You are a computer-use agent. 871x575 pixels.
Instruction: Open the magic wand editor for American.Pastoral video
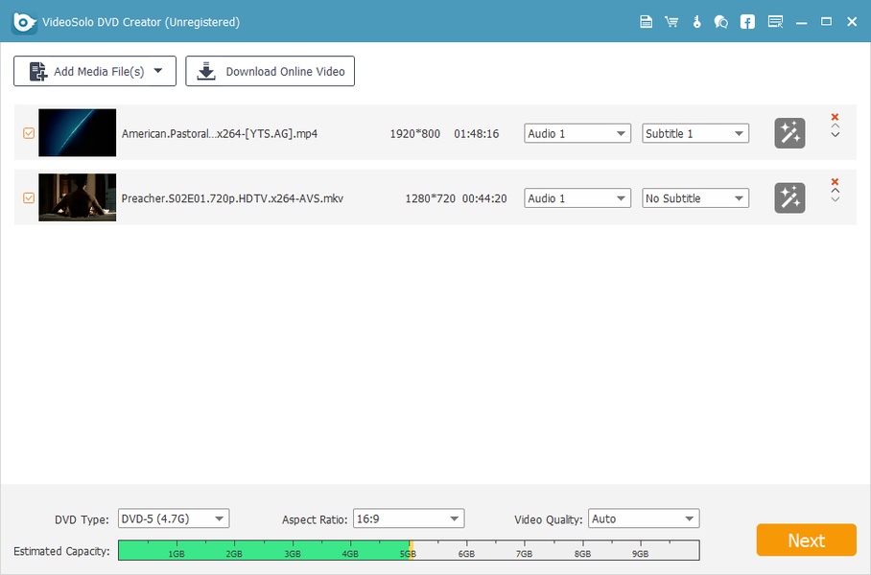789,133
